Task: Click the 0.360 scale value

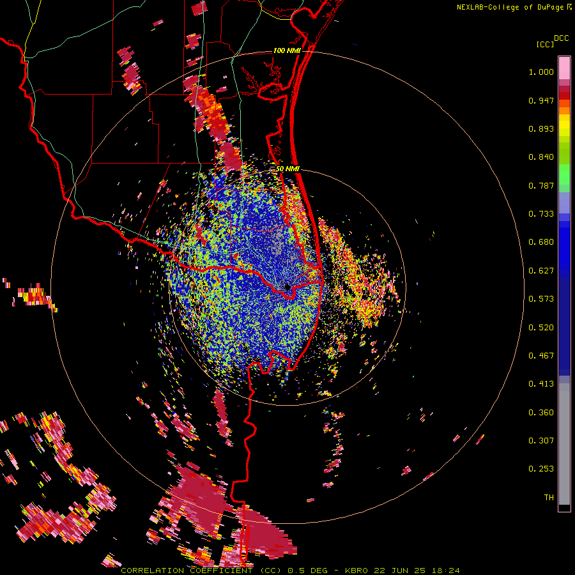Action: click(541, 413)
